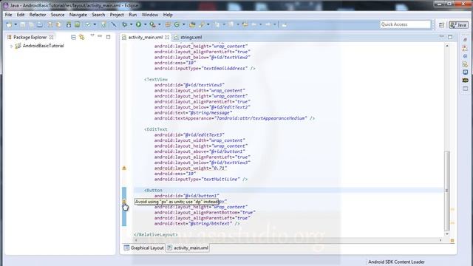Open the Package Explorer view menu triangle

pyautogui.click(x=92, y=36)
